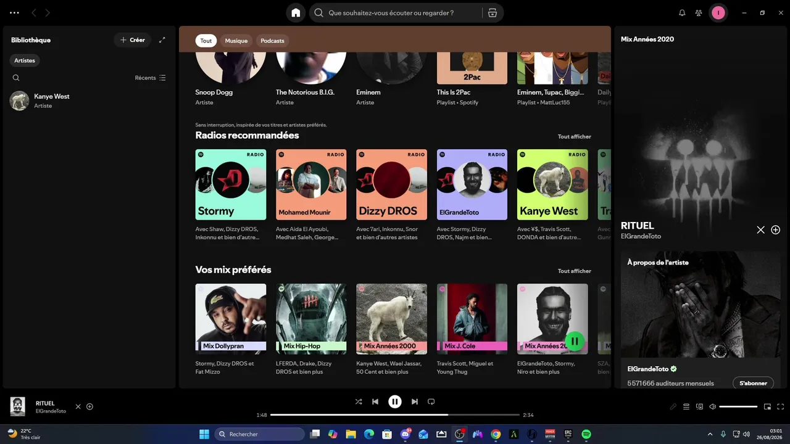Click the S'abonner button for ElGrandeToto

[753, 384]
